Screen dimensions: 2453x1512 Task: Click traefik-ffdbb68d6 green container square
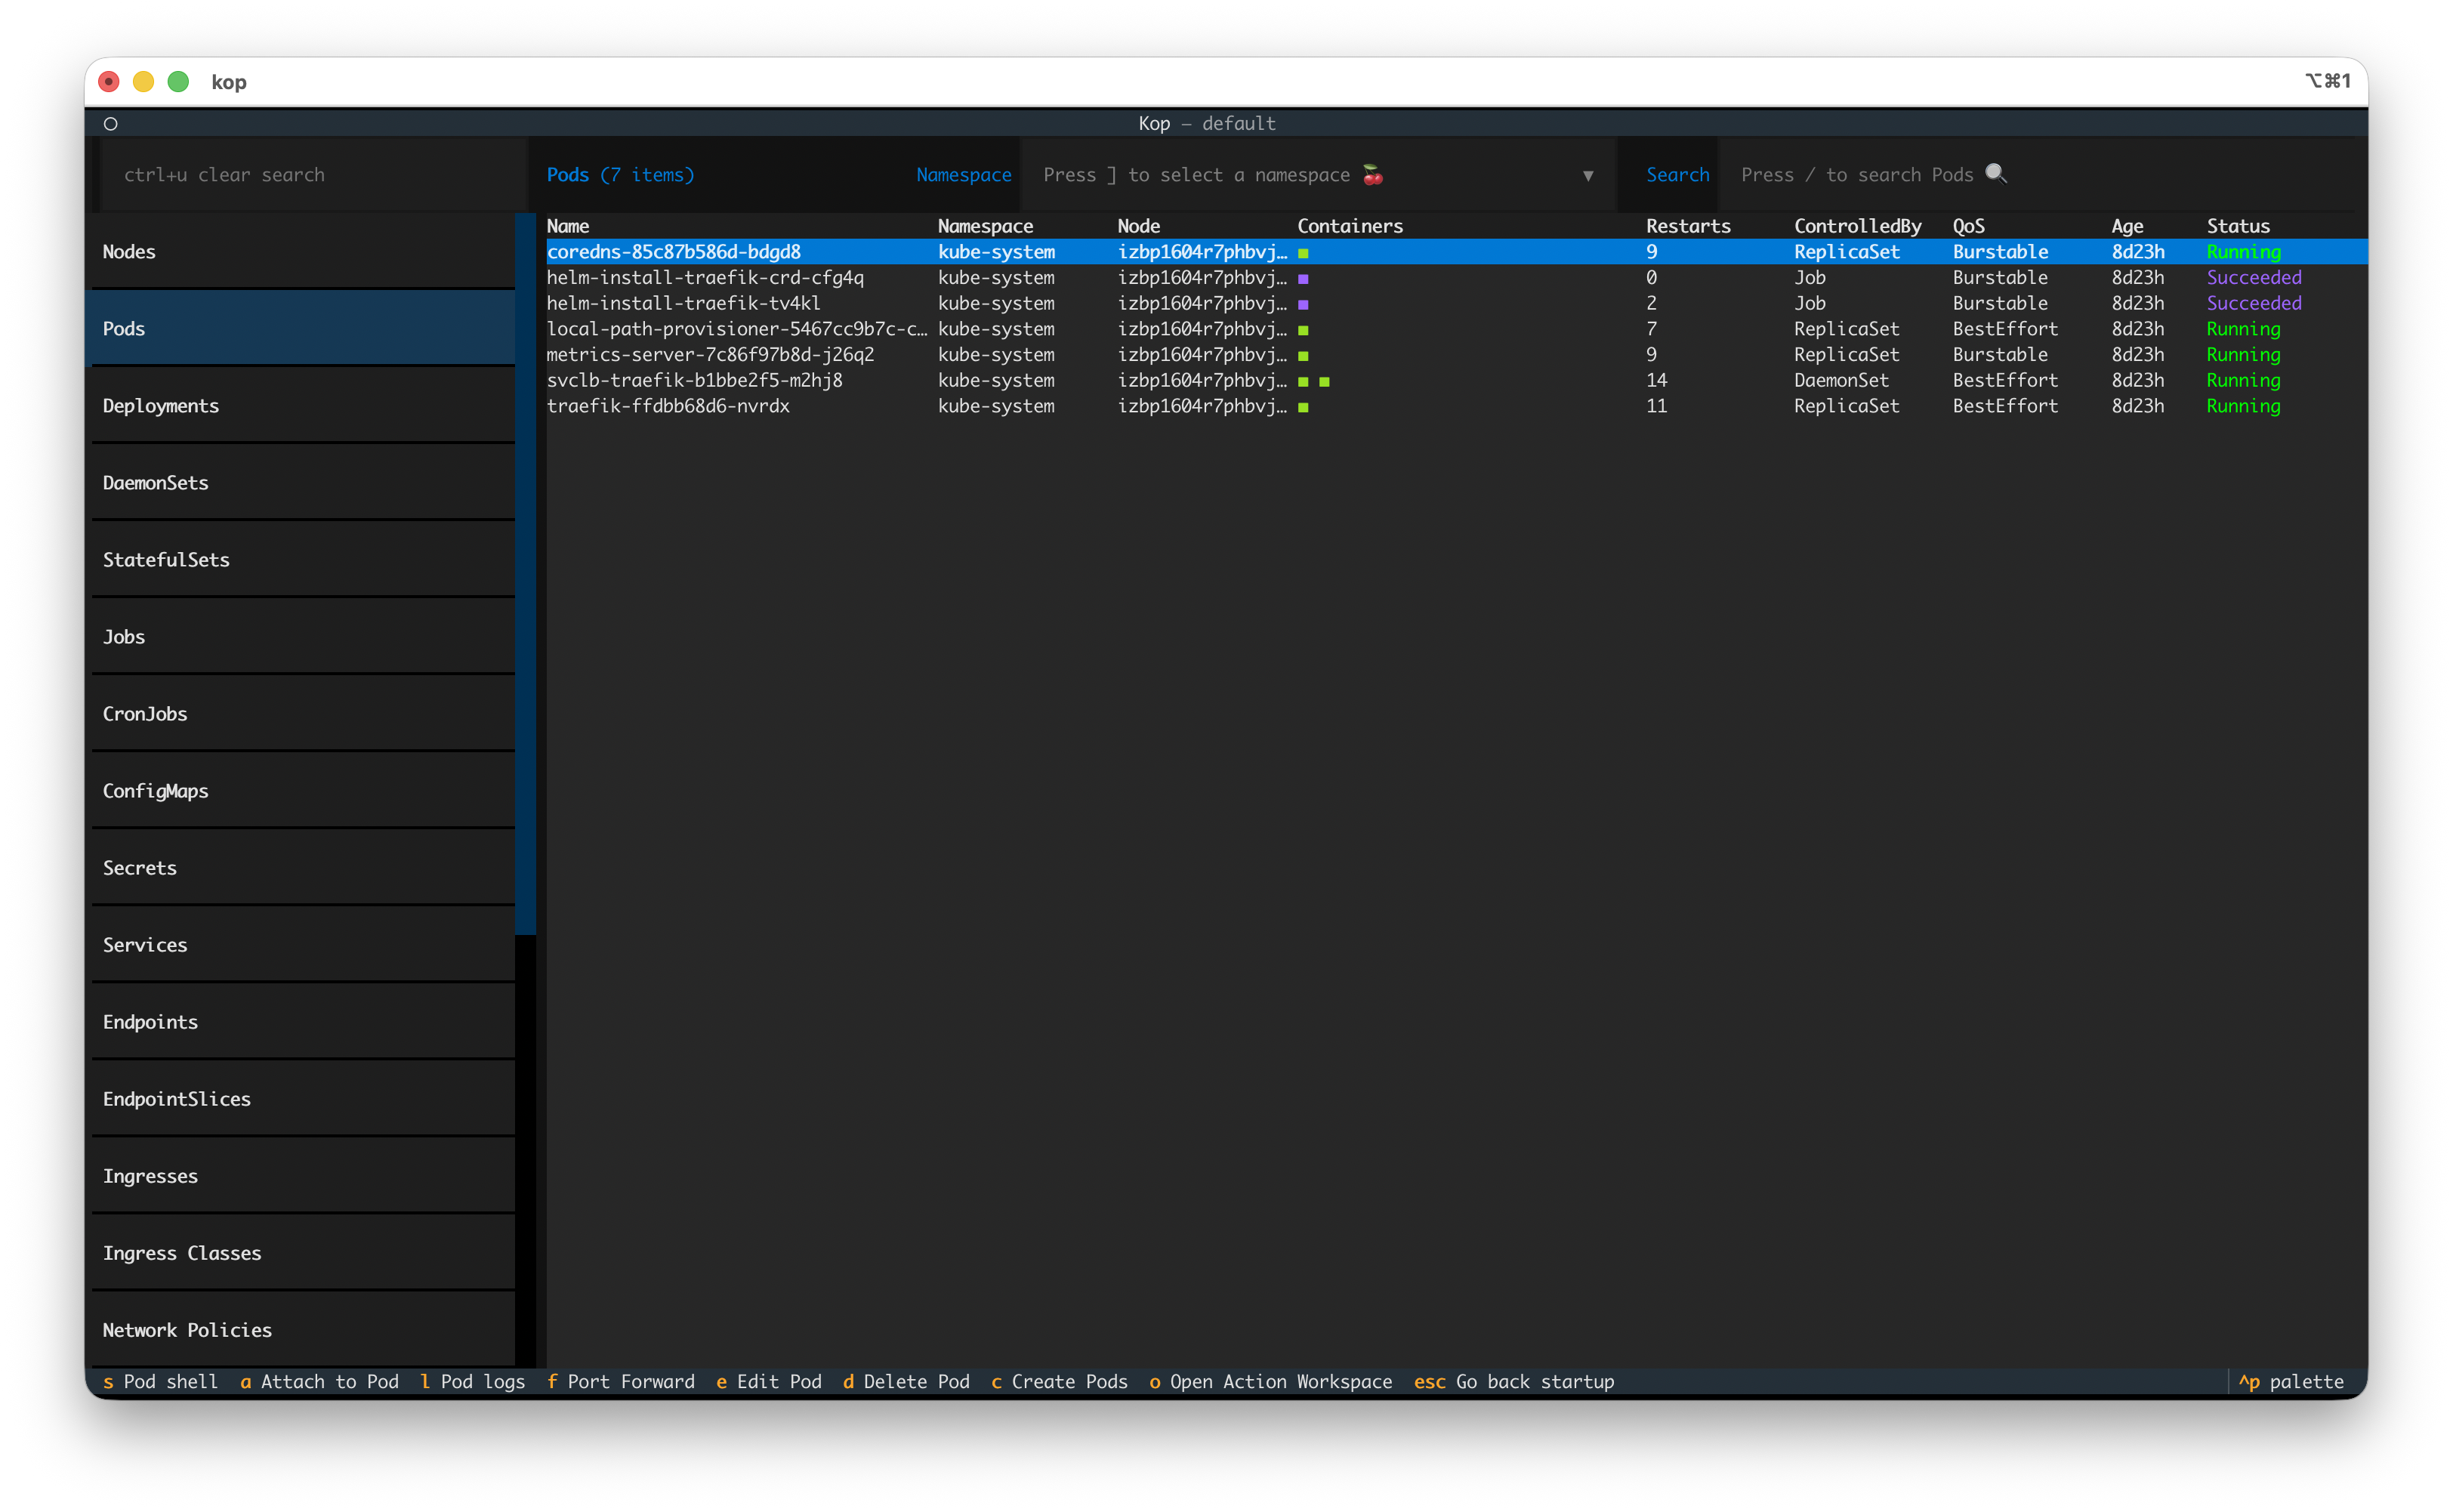[1303, 408]
